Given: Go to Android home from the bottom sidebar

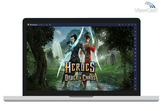Looking at the screenshot, I should 135,86.
